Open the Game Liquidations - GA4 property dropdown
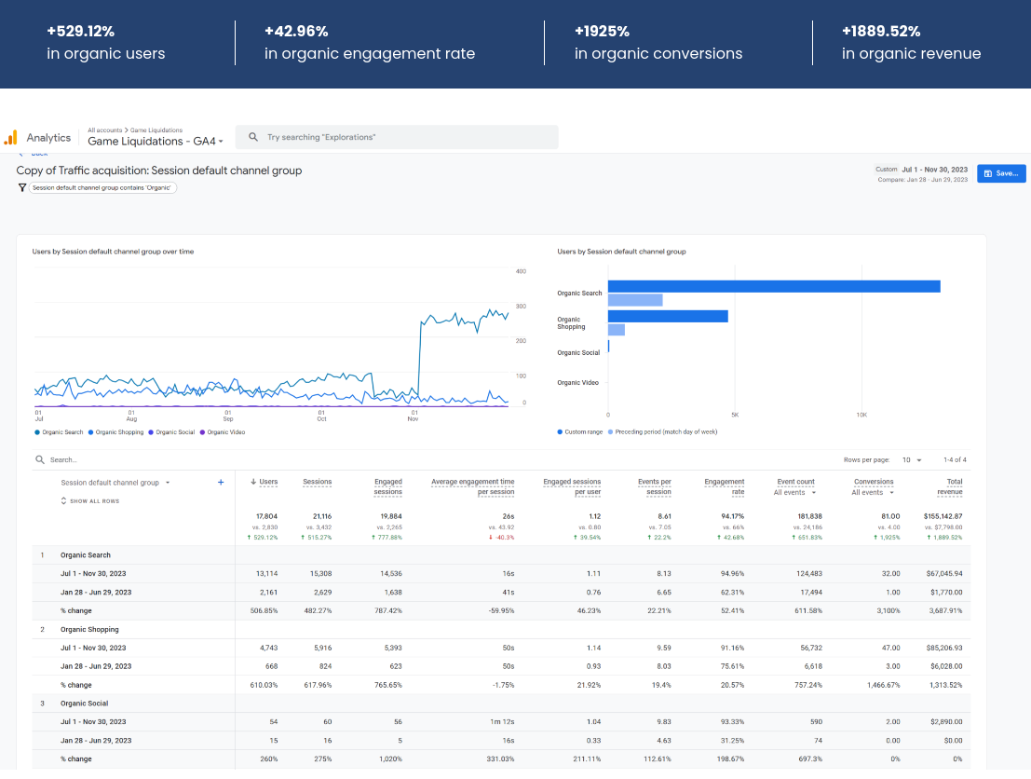 156,142
